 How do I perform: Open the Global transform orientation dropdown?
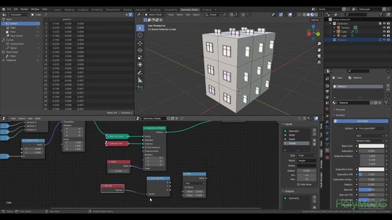(213, 15)
